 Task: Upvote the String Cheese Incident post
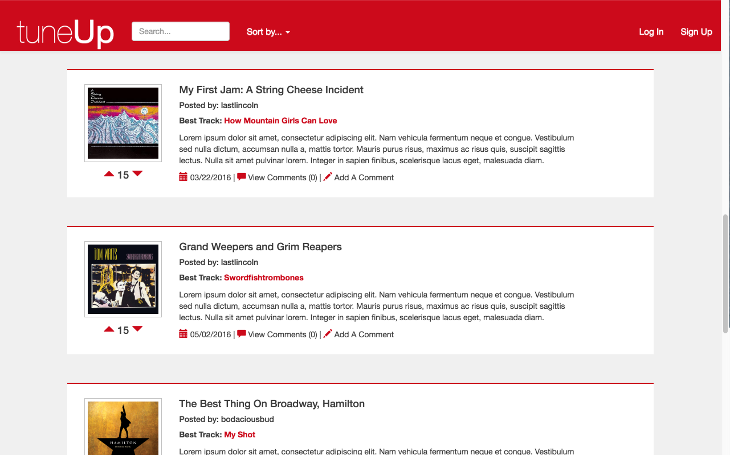(x=109, y=174)
